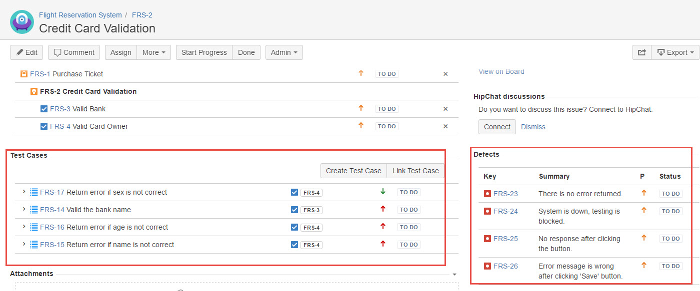Expand the FRS-17 test case row
700x291 pixels.
pos(23,192)
